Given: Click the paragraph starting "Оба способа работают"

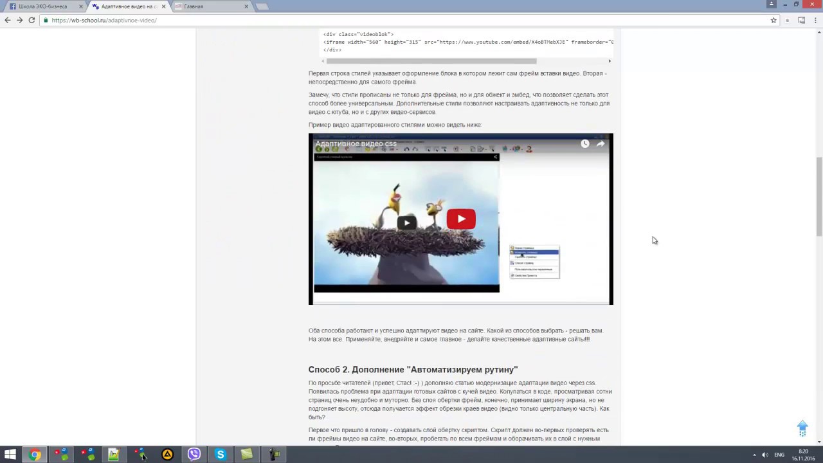Looking at the screenshot, I should 456,335.
